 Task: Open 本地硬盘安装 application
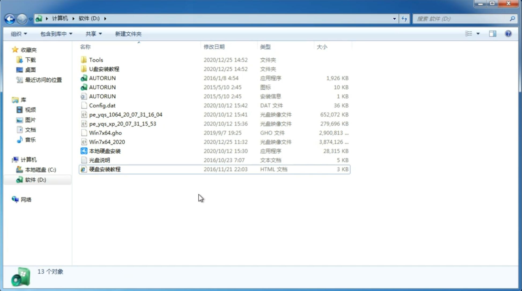[x=105, y=151]
